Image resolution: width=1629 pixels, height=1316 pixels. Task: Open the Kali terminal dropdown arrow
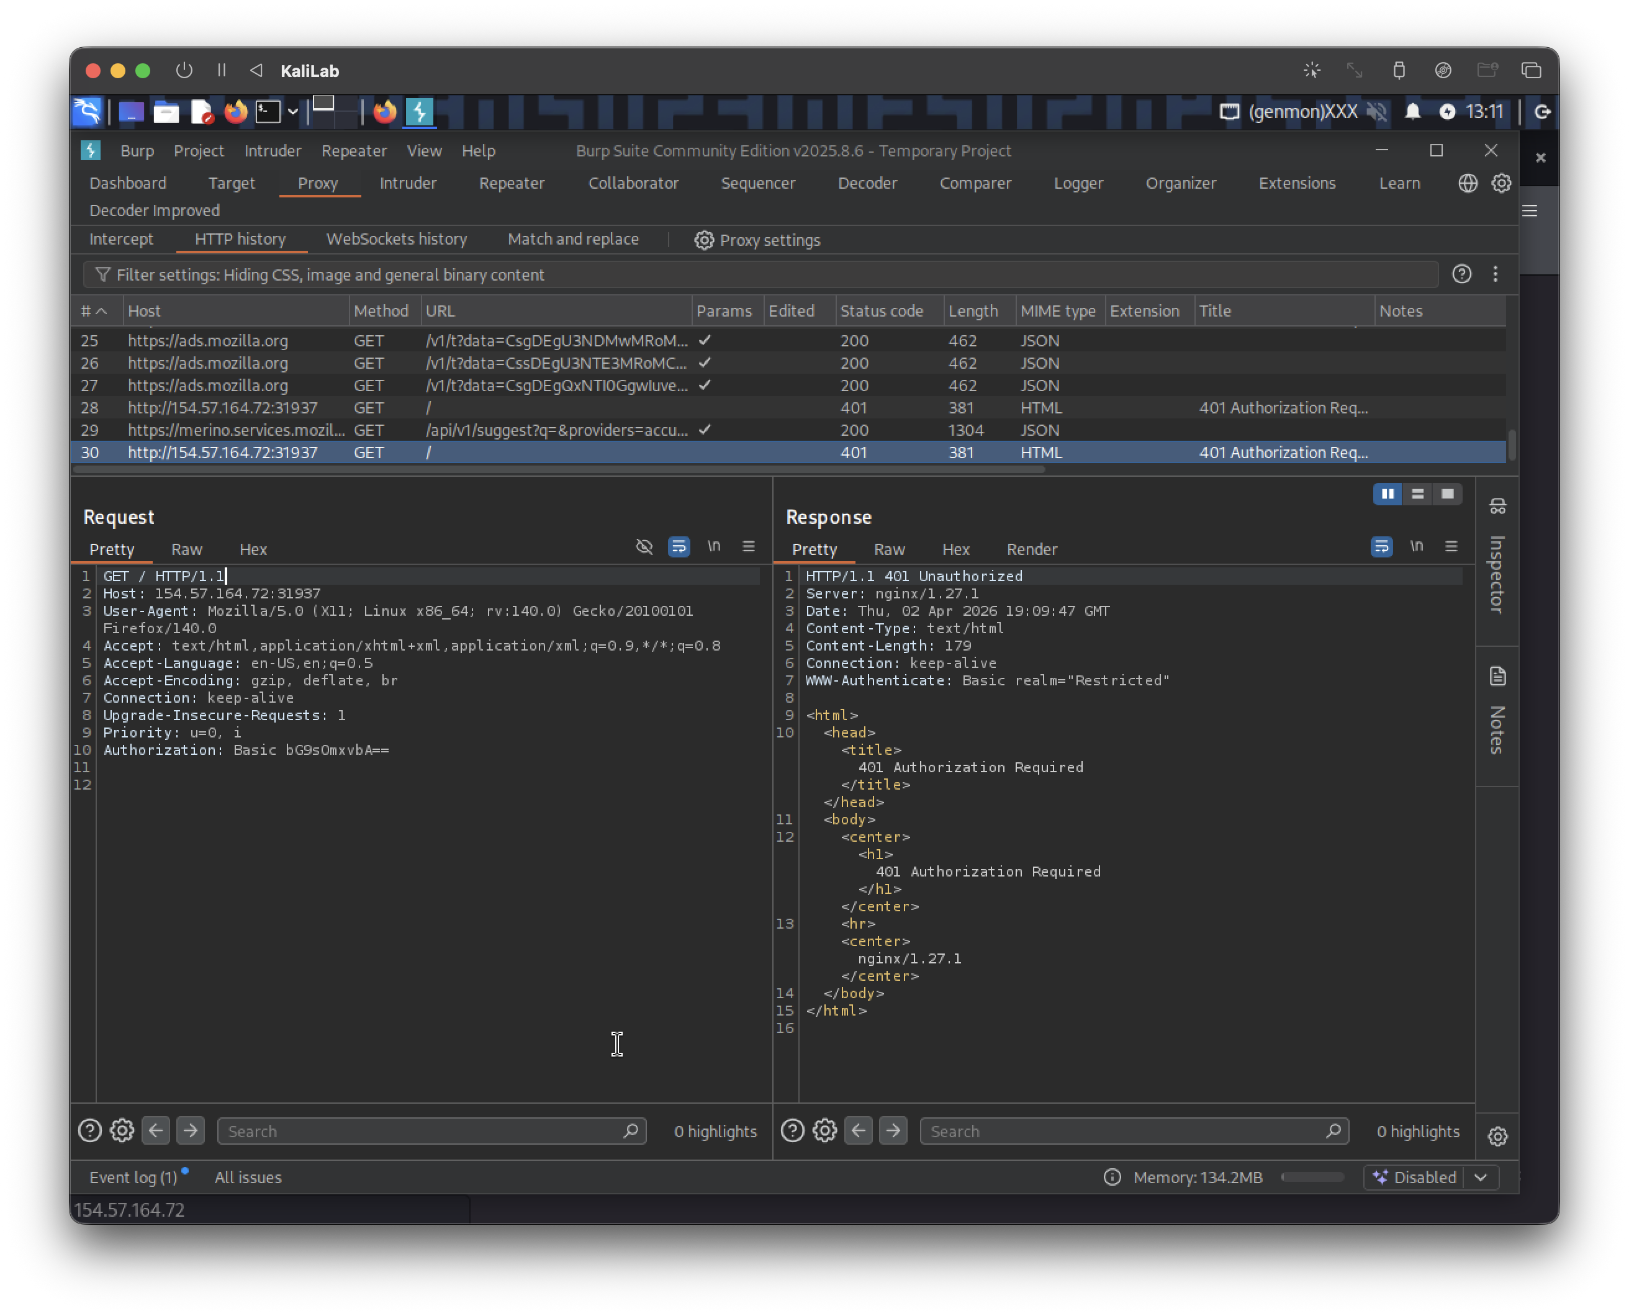tap(292, 112)
